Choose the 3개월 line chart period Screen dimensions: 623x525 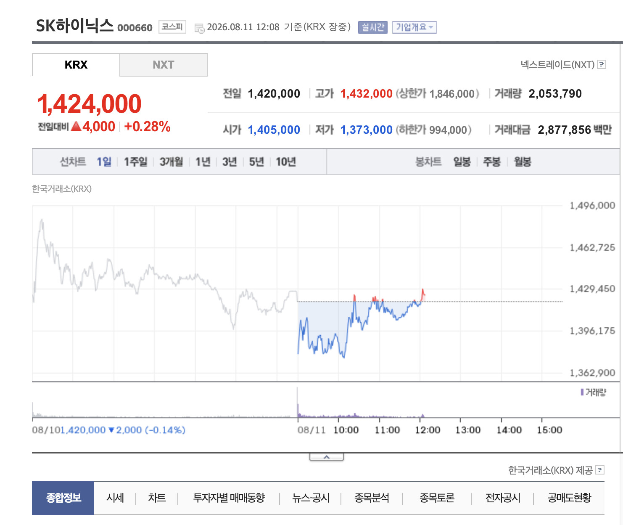[171, 162]
